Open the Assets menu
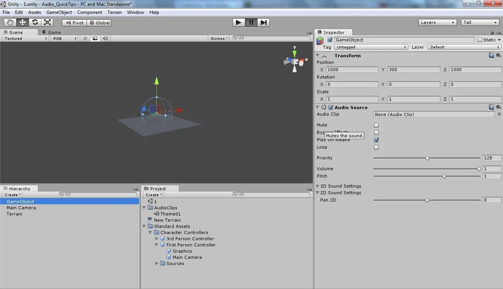 click(x=34, y=12)
